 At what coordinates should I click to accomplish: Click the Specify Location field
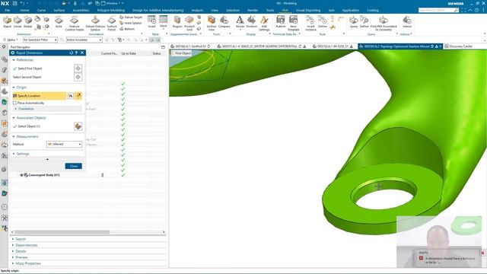40,96
